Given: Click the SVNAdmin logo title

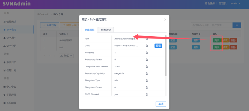Looking at the screenshot, I should point(16,4).
